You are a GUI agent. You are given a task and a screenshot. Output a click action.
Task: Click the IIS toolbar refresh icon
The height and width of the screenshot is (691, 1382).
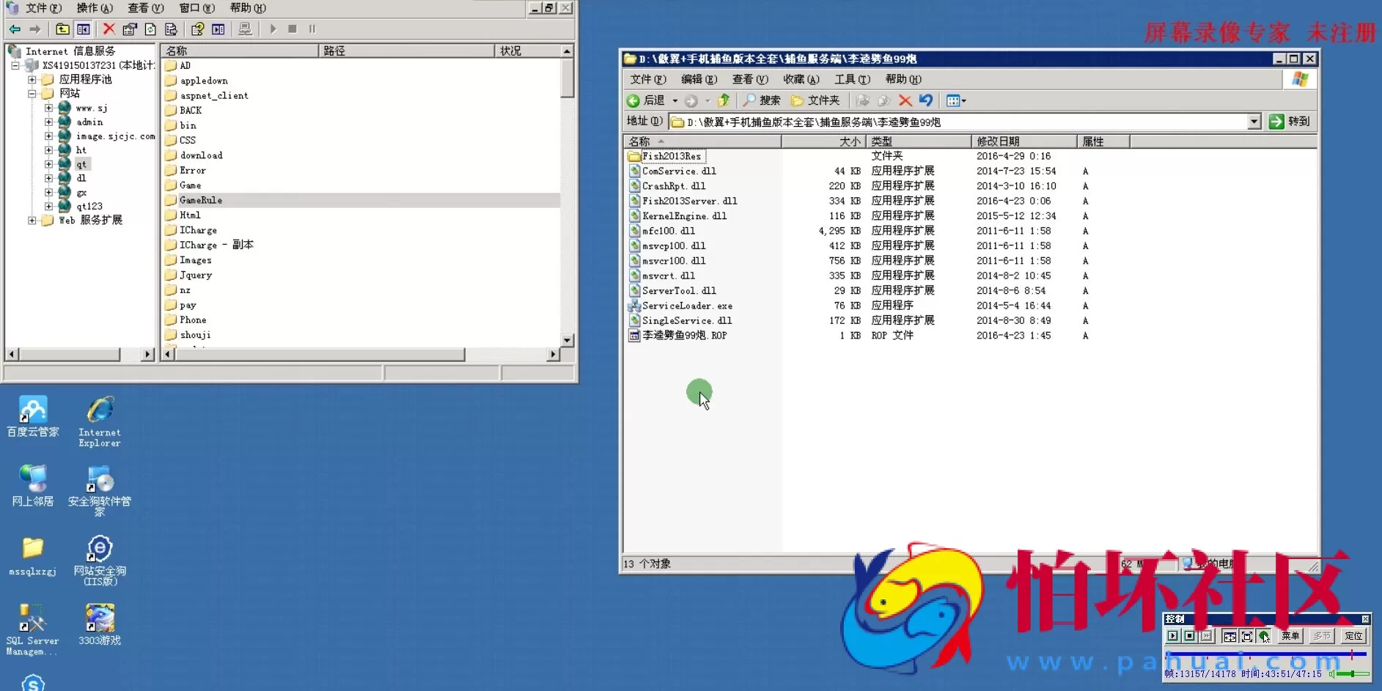tap(150, 29)
